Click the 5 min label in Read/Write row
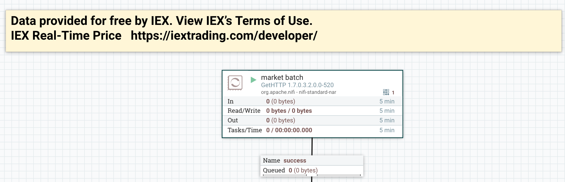Screen dimensions: 565x182 click(x=387, y=111)
